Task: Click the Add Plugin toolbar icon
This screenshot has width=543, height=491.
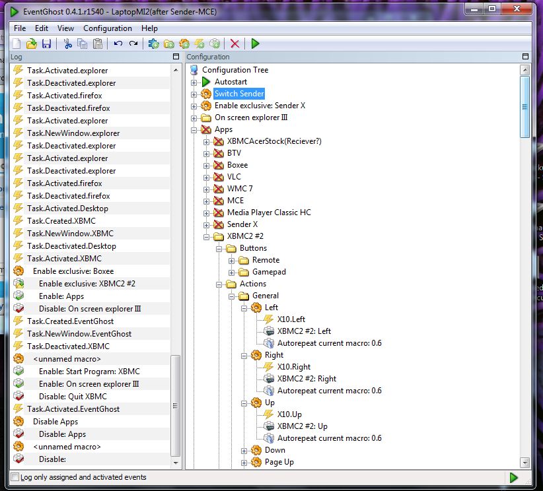Action: click(153, 44)
